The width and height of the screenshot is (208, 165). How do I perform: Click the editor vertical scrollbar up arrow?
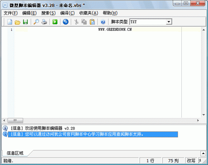(203, 30)
